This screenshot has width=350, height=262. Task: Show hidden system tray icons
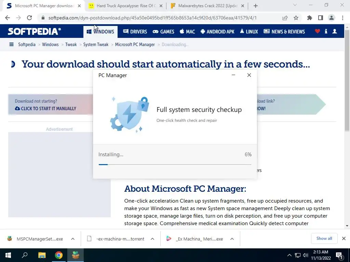[x=289, y=255]
